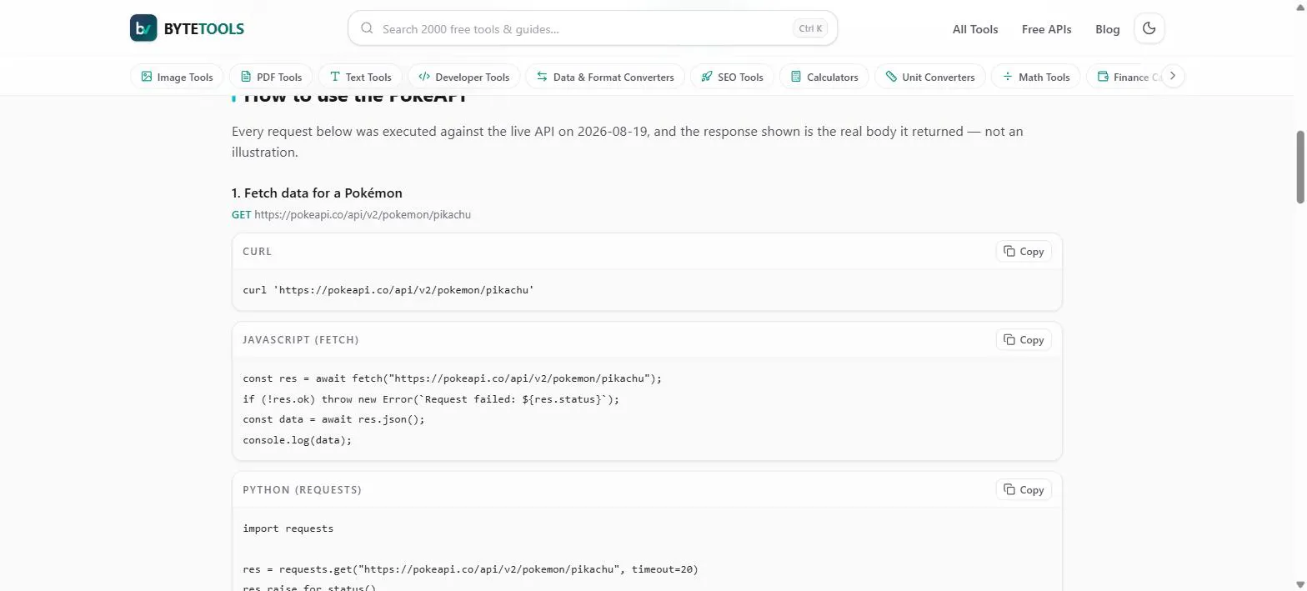Click the 'if (!res.ok) throw new Error' line
The height and width of the screenshot is (591, 1307).
coord(431,399)
